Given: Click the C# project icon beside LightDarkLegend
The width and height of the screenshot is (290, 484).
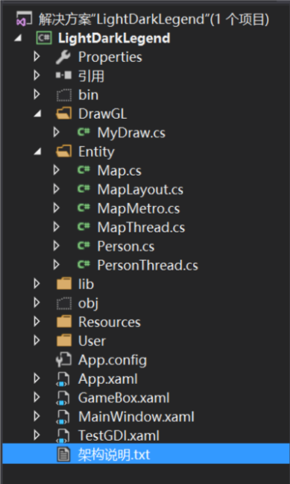Looking at the screenshot, I should pyautogui.click(x=44, y=38).
